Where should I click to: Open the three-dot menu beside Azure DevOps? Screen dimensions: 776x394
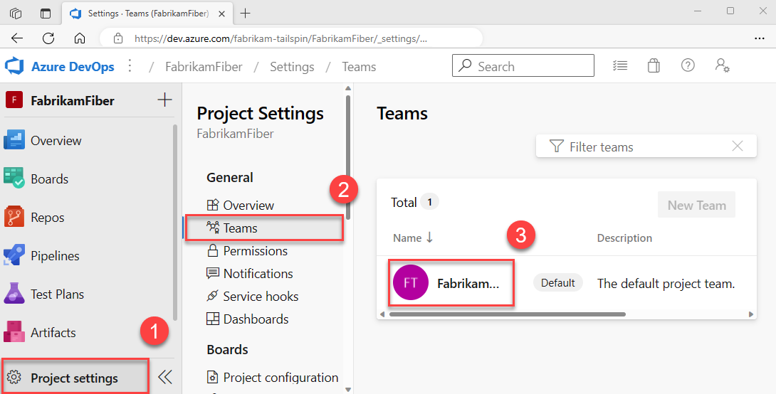130,66
